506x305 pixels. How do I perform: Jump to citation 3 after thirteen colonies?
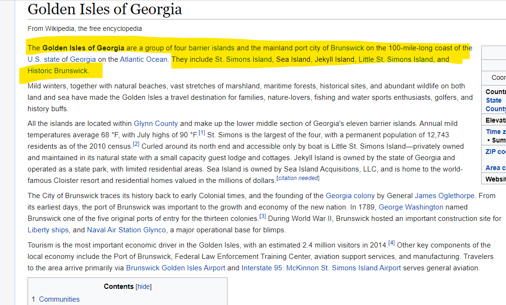(x=263, y=216)
